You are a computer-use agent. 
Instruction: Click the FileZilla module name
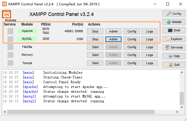27,47
